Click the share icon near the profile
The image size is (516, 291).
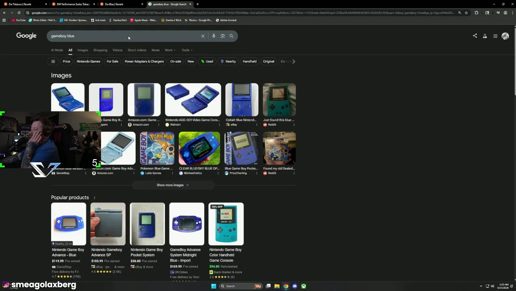(x=475, y=36)
